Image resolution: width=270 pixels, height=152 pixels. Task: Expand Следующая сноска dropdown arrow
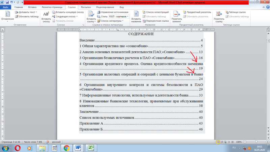coord(77,17)
